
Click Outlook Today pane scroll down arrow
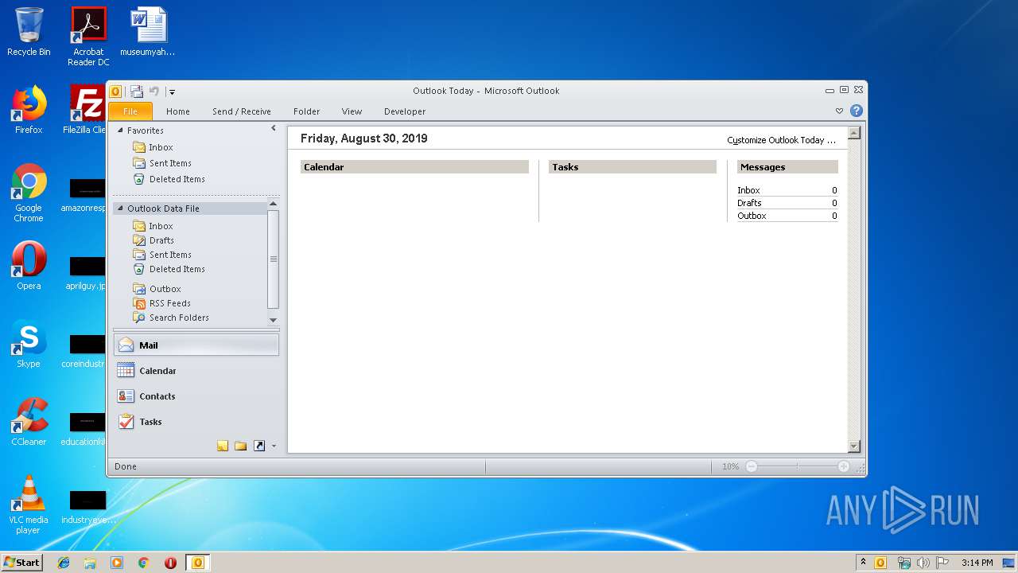pos(854,446)
